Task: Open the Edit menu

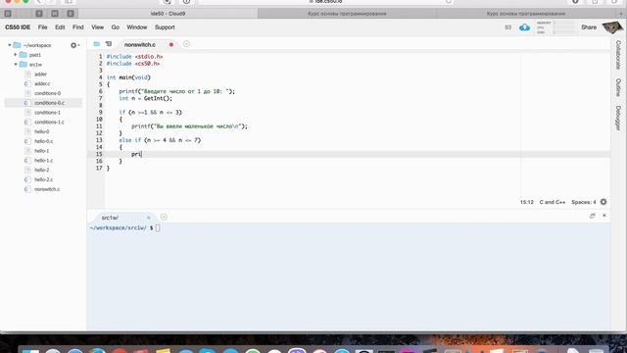Action: pos(60,27)
